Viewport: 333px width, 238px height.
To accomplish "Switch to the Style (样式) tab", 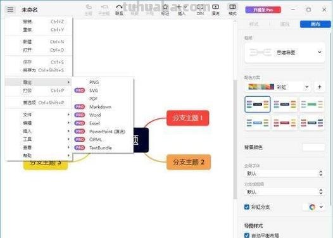I will click(x=254, y=24).
